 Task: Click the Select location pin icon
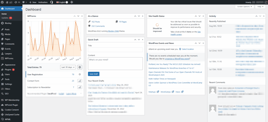click(180, 49)
